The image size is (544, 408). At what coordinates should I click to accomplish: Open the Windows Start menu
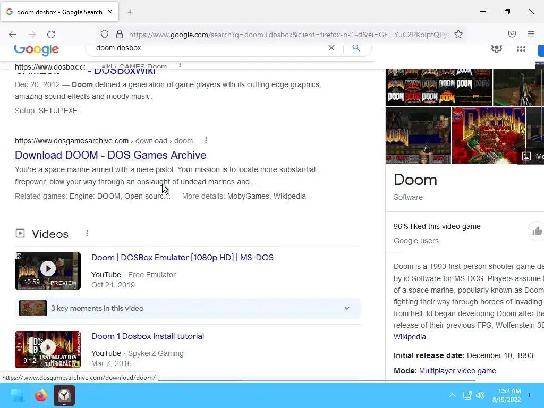pyautogui.click(x=17, y=395)
